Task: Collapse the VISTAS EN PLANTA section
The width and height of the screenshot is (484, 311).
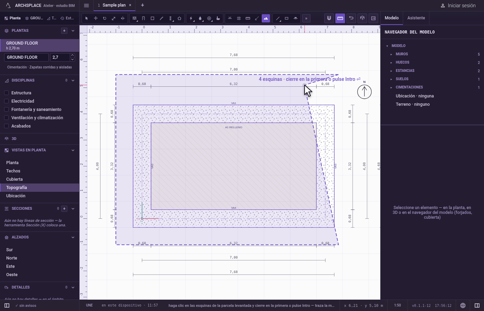Action: (x=73, y=150)
